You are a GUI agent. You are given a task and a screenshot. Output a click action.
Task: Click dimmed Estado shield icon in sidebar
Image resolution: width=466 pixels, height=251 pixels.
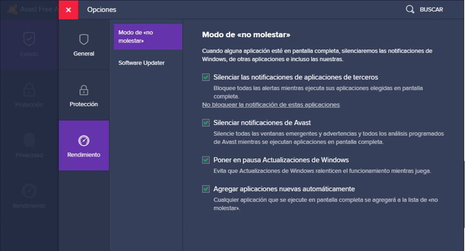pyautogui.click(x=29, y=39)
